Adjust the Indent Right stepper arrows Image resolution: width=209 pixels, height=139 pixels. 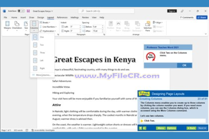80,31
